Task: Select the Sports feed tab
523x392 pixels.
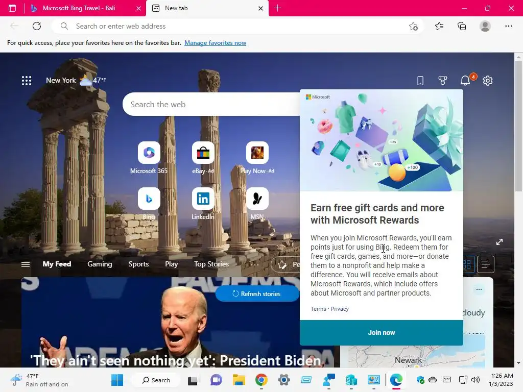Action: 138,264
